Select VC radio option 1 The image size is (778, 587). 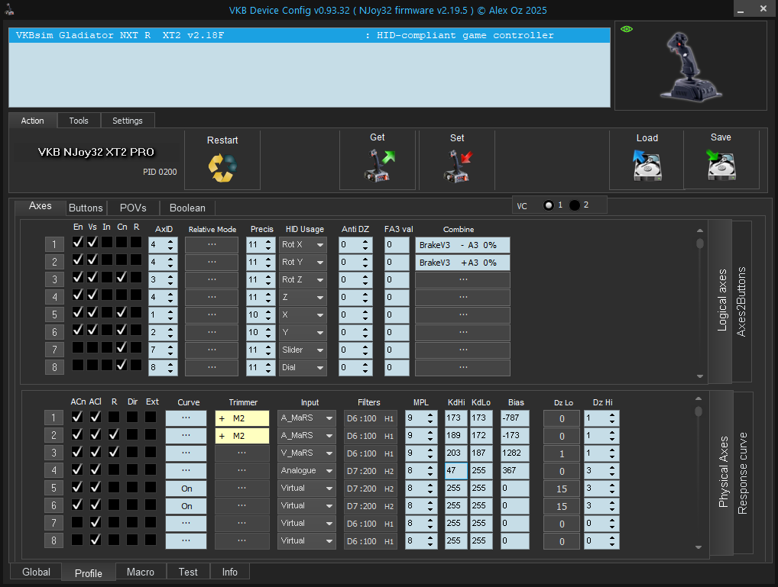[x=548, y=205]
